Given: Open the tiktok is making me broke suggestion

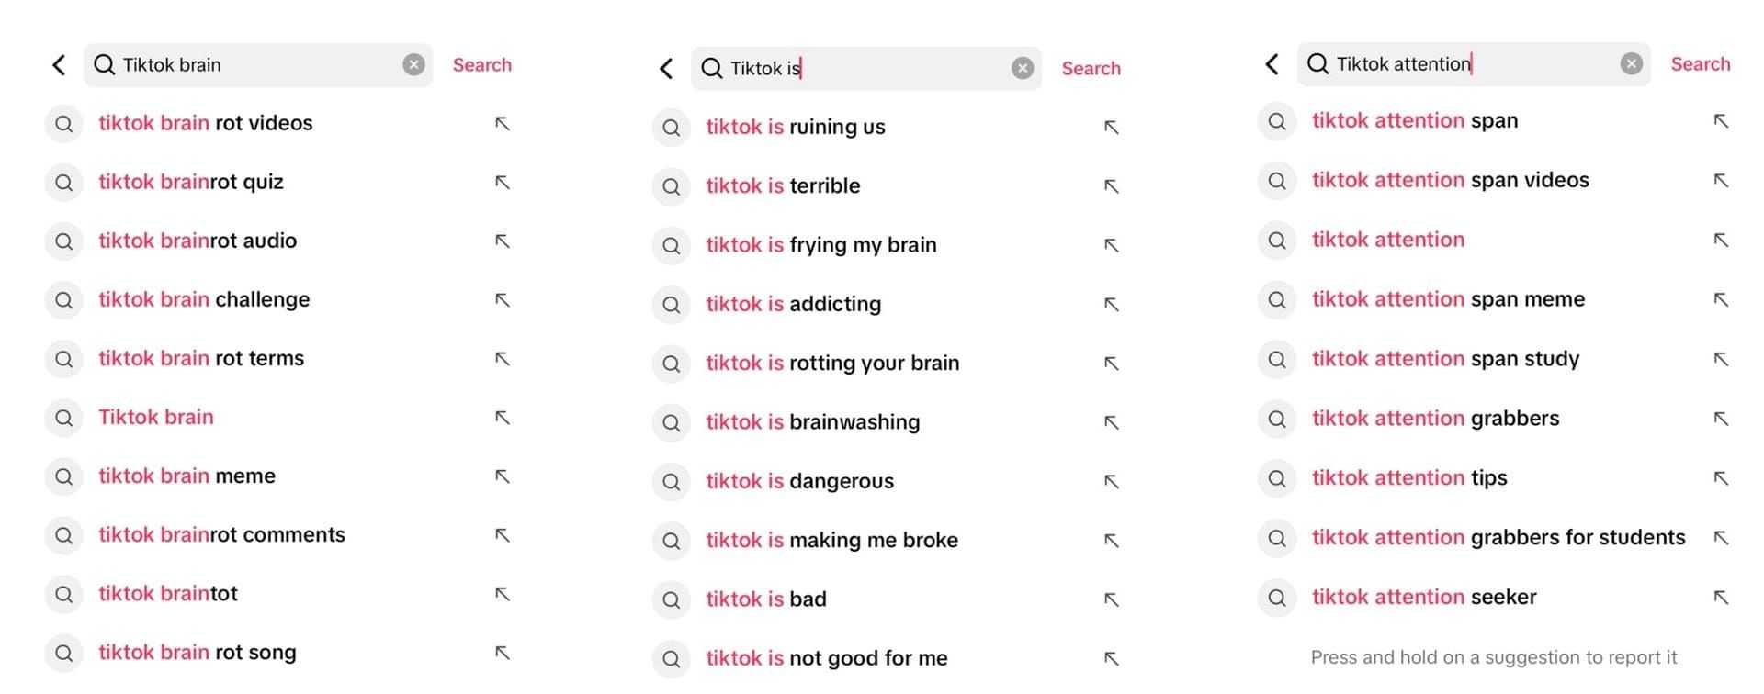Looking at the screenshot, I should pyautogui.click(x=831, y=540).
